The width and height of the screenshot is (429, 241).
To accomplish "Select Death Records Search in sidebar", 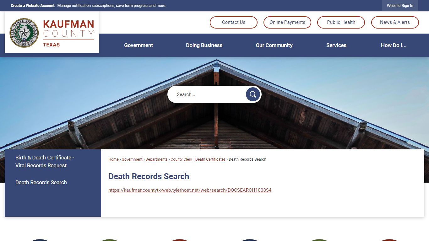I will coord(41,182).
